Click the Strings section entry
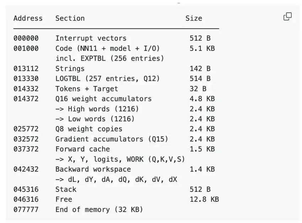The height and width of the screenshot is (223, 302). click(70, 69)
